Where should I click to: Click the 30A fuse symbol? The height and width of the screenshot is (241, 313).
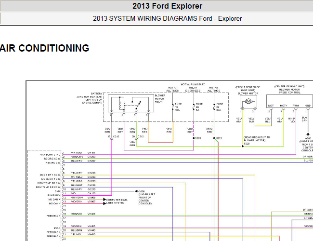[x=214, y=107]
